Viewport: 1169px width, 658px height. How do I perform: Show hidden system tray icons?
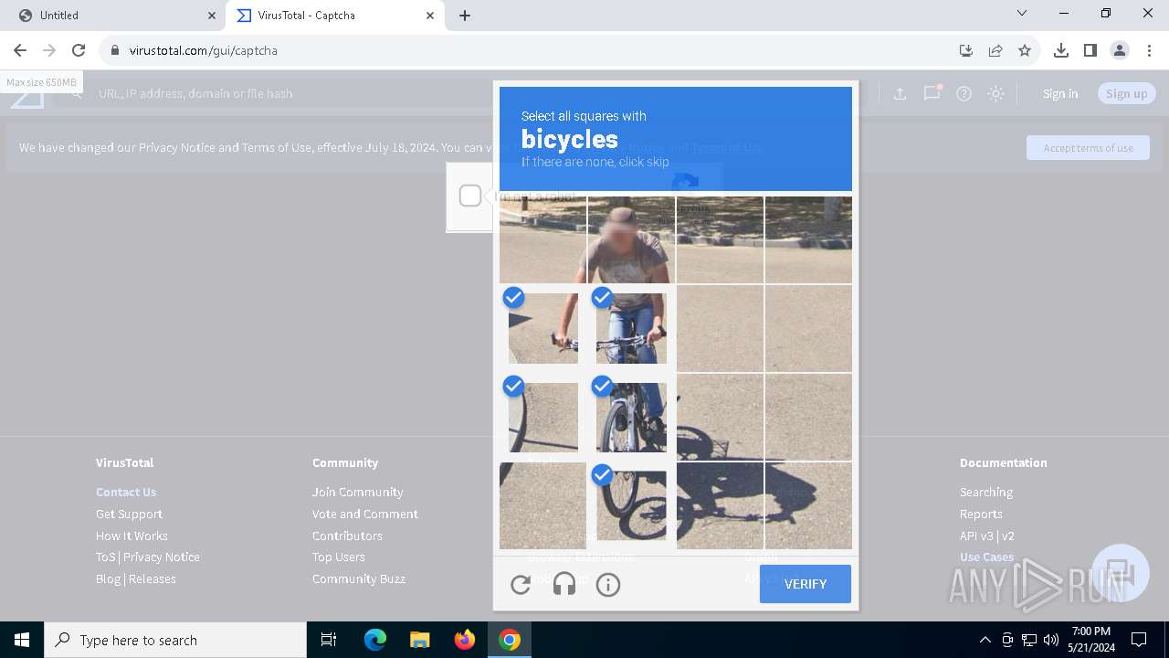click(985, 640)
